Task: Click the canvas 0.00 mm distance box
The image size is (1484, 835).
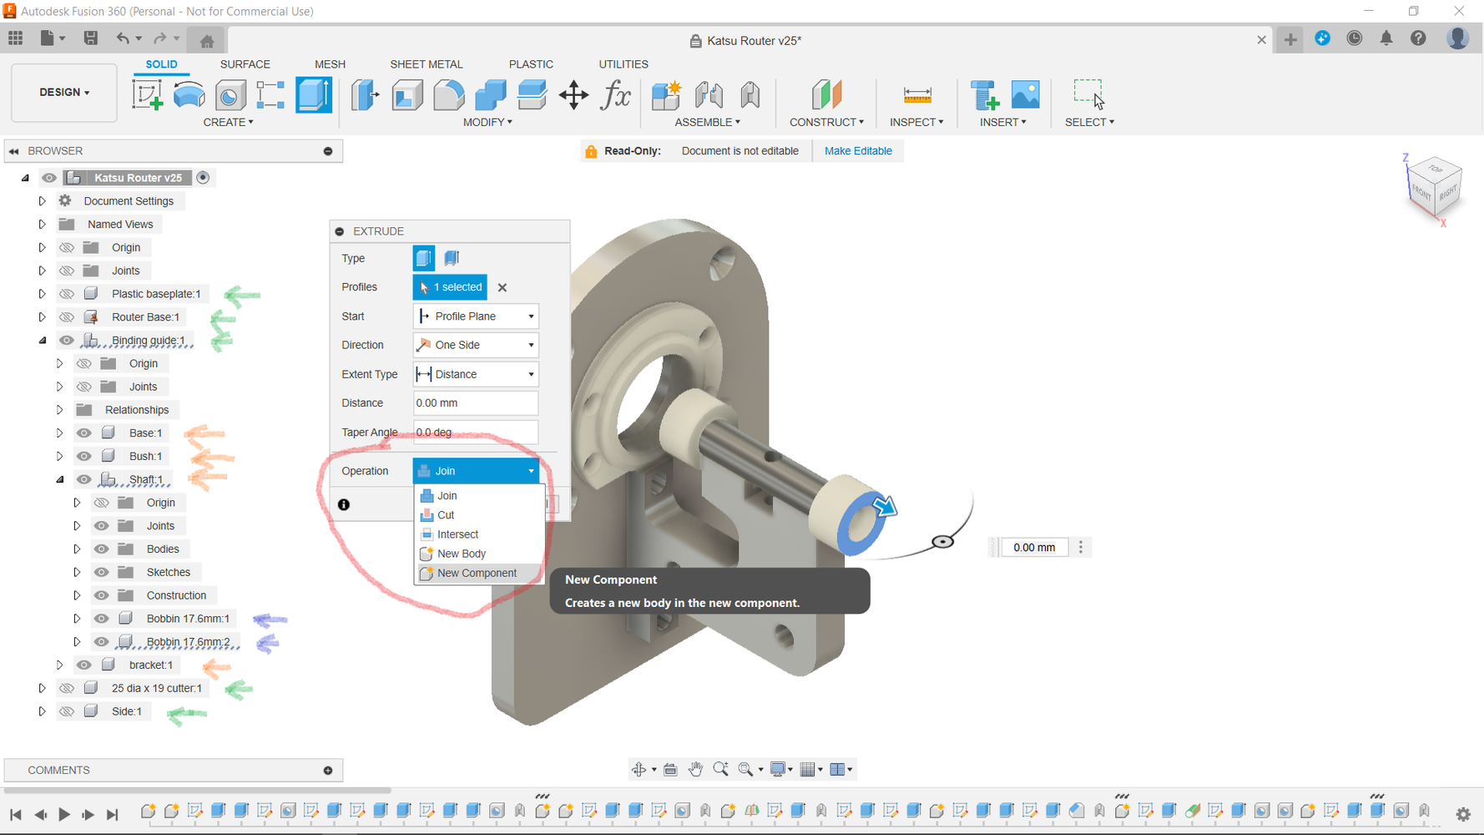Action: click(x=1035, y=548)
